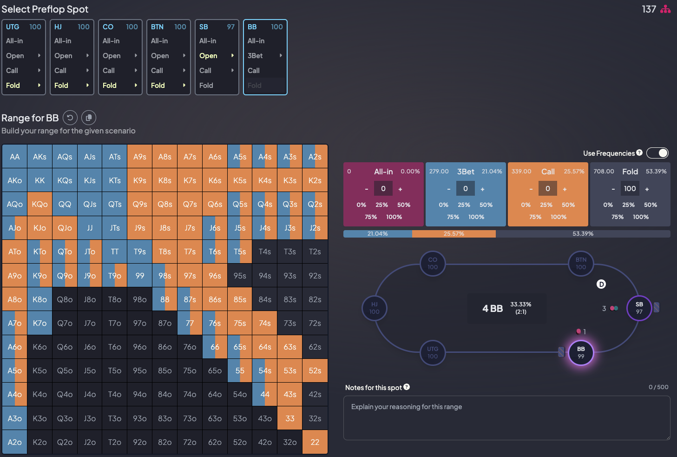Click the minus stepper in the All-in panel
This screenshot has height=457, width=677.
pos(367,189)
